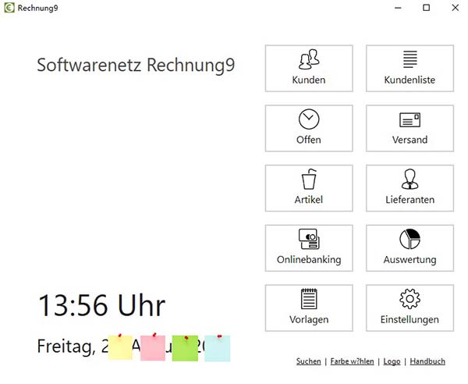Open the Kunden tile
The height and width of the screenshot is (384, 468).
coord(309,69)
